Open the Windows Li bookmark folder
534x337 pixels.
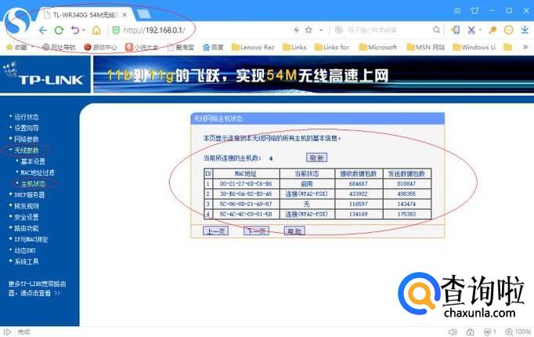point(474,47)
